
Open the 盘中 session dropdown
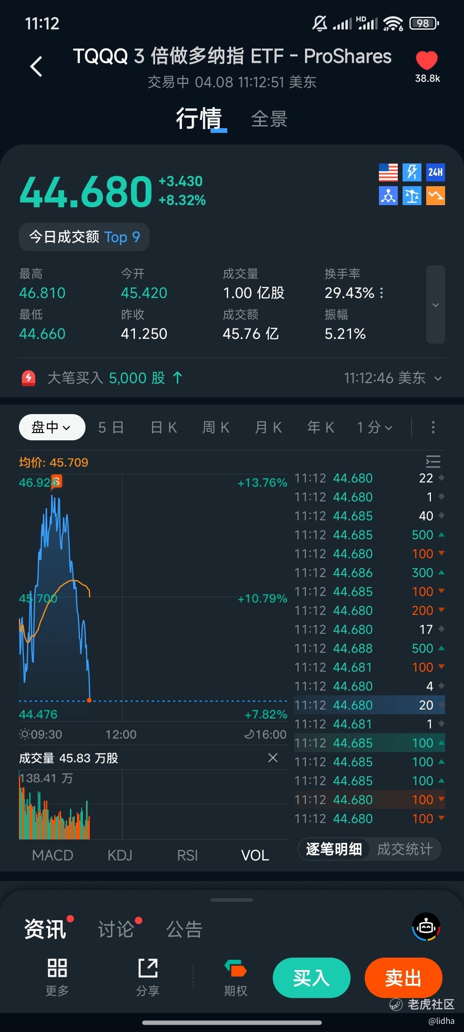tap(52, 427)
